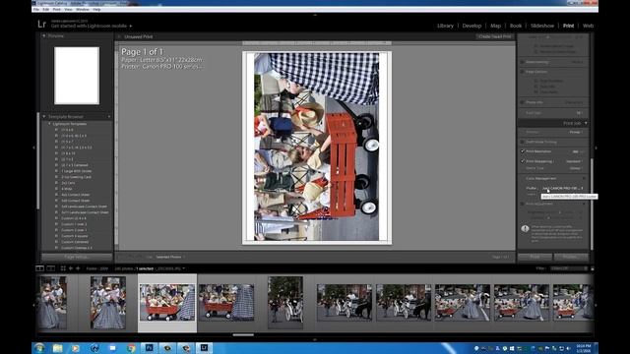This screenshot has height=354, width=630.
Task: Collapse the Lightroom Templates folder
Action: point(49,124)
